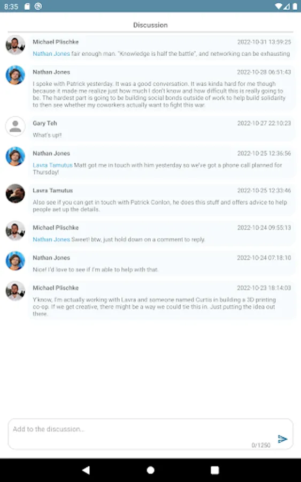Tap Nathan Jones avatar on Oct 28 comment

[x=16, y=75]
